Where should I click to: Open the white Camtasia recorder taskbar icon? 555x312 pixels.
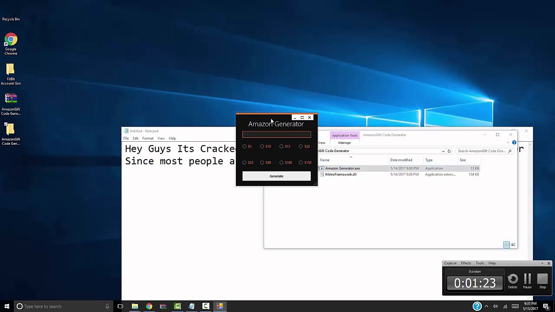pyautogui.click(x=206, y=306)
